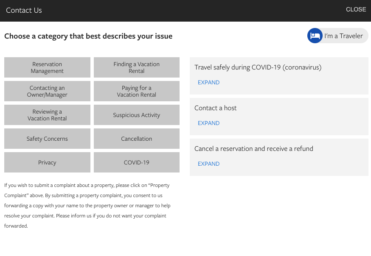Expand the Contact a host article
Viewport: 371px width, 256px height.
[208, 123]
